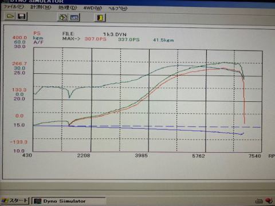Open the ファイル(F) menu

(14, 7)
